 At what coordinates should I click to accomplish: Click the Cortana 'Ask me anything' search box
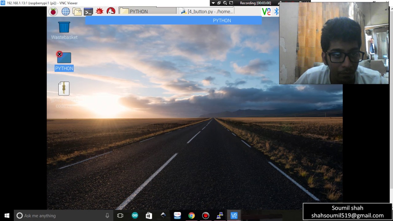63,215
